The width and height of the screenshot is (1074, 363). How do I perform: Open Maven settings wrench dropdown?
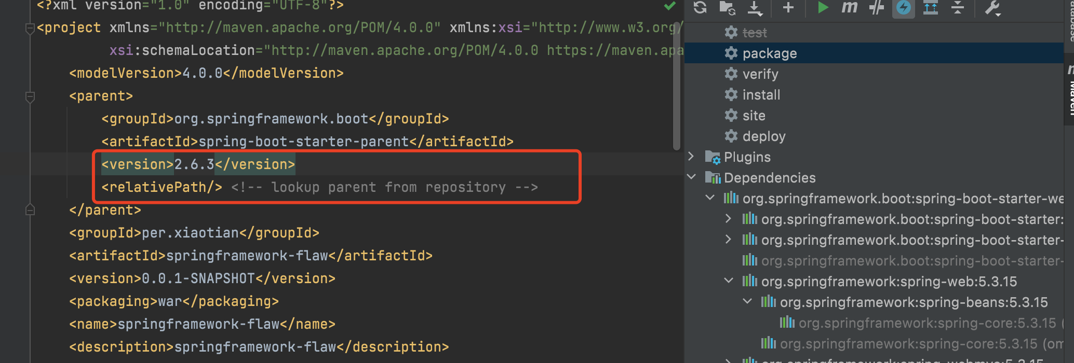point(992,7)
